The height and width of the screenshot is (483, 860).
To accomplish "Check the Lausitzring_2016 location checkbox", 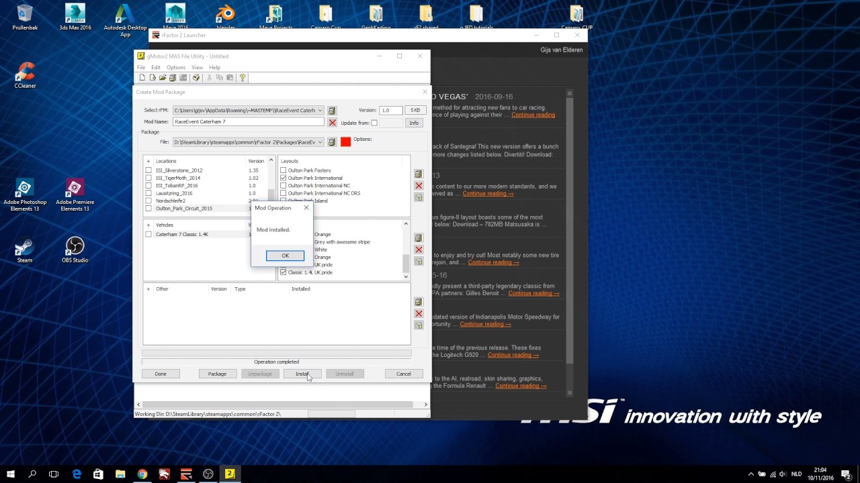I will (148, 193).
